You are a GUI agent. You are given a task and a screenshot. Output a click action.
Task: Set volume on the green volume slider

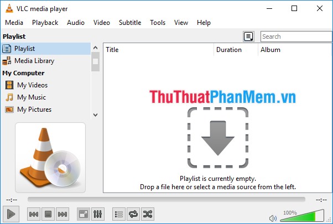pos(302,216)
